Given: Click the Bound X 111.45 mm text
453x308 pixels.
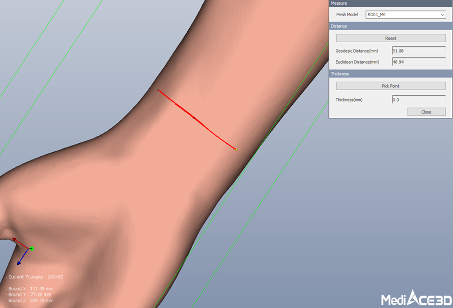Looking at the screenshot, I should 30,289.
